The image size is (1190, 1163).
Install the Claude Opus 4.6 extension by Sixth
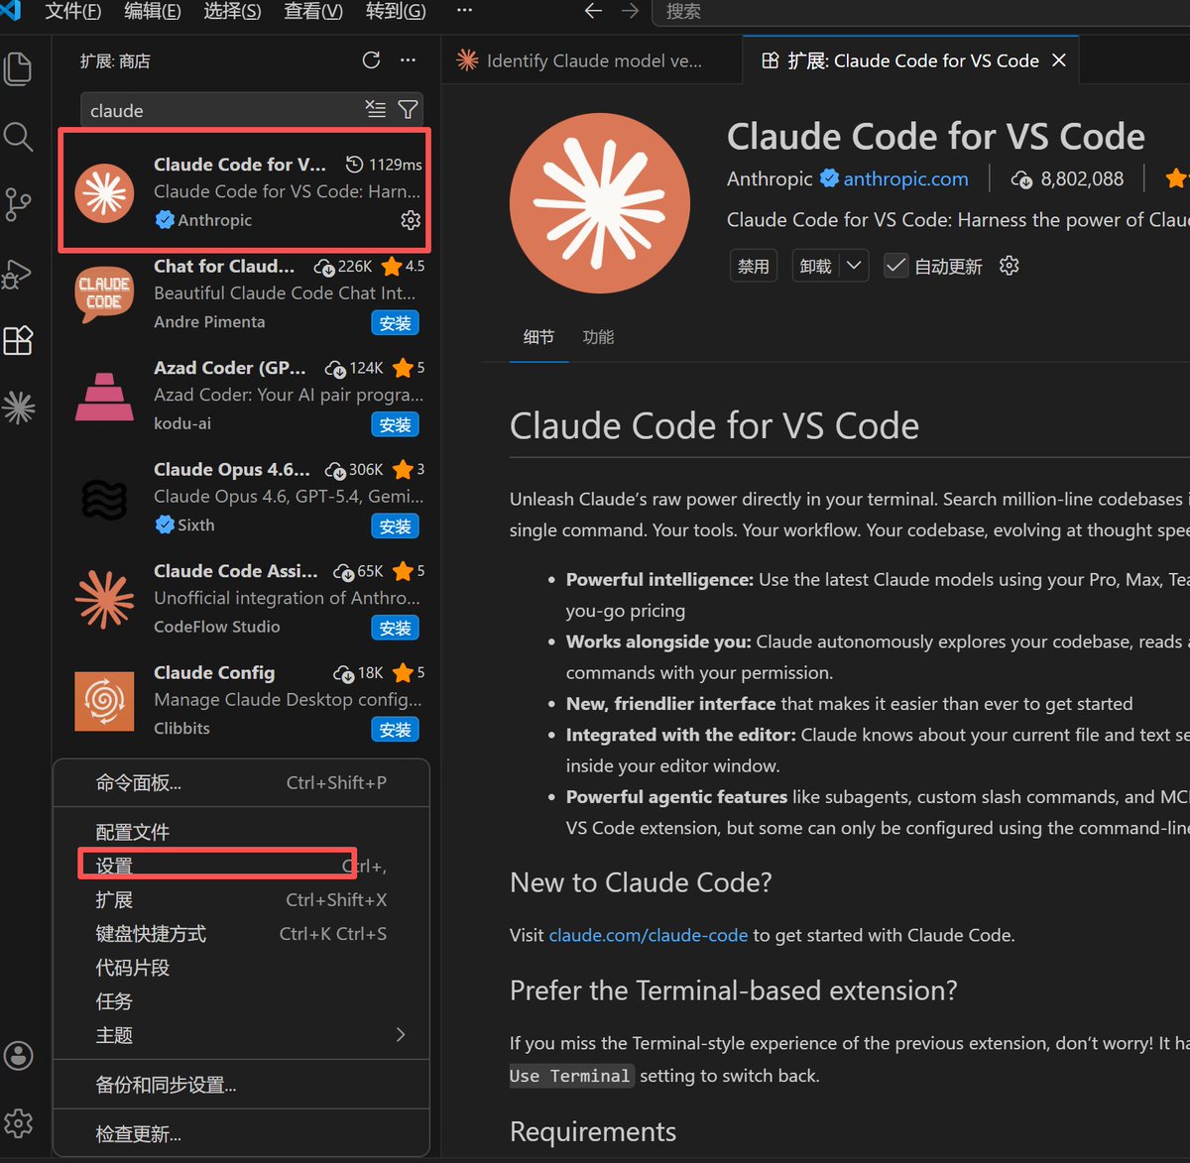click(x=395, y=526)
